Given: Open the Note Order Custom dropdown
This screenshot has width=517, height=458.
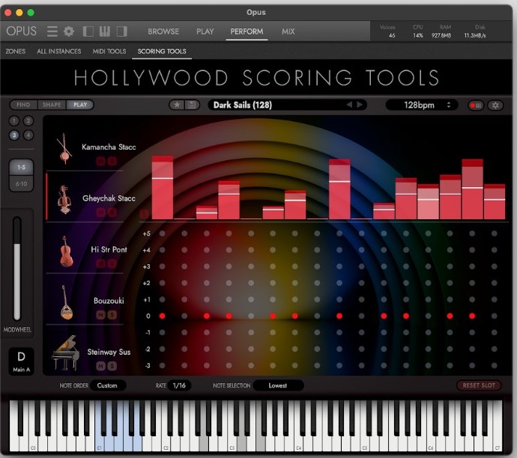Looking at the screenshot, I should click(107, 385).
